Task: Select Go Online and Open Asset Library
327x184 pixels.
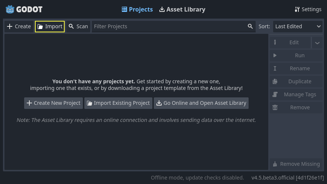Action: pos(201,103)
